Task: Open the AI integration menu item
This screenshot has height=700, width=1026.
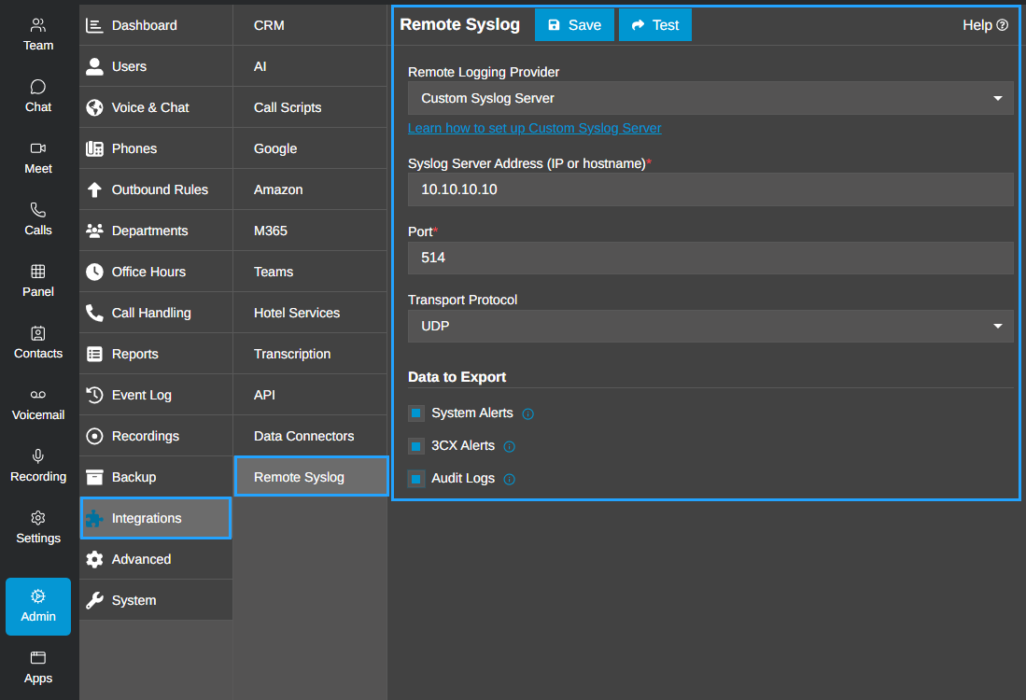Action: 310,66
